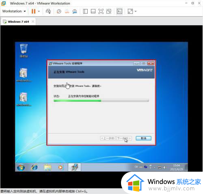Click the stretch guest display icon
Image resolution: width=203 pixels, height=194 pixels.
pyautogui.click(x=130, y=11)
